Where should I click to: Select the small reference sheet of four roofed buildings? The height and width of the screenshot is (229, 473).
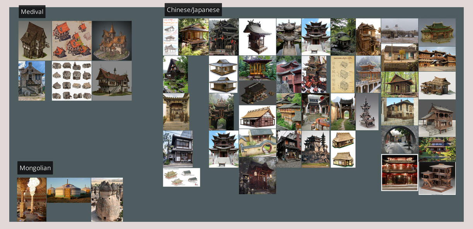pos(181,177)
